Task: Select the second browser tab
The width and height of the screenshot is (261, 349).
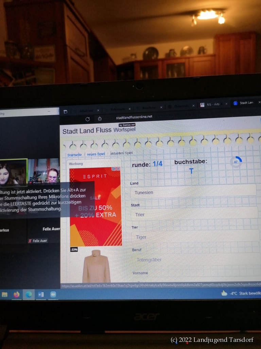Action: point(118,109)
